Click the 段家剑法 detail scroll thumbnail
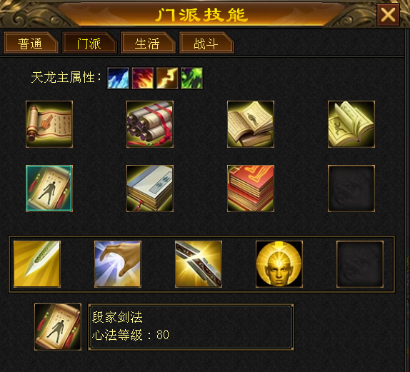 click(58, 327)
